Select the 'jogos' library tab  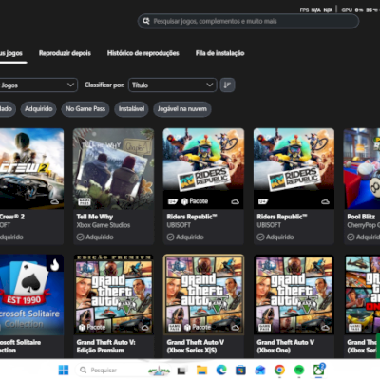point(11,53)
